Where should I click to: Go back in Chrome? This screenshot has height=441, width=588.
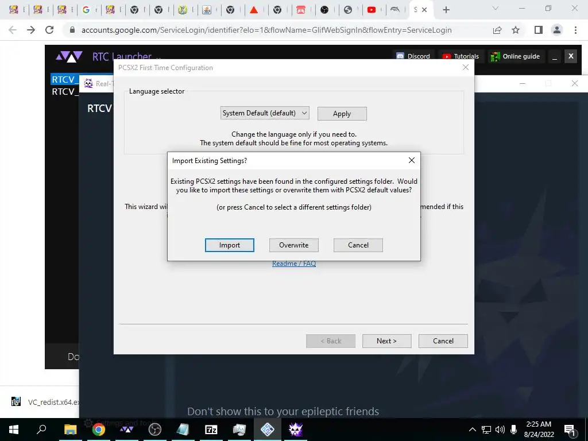coord(13,30)
